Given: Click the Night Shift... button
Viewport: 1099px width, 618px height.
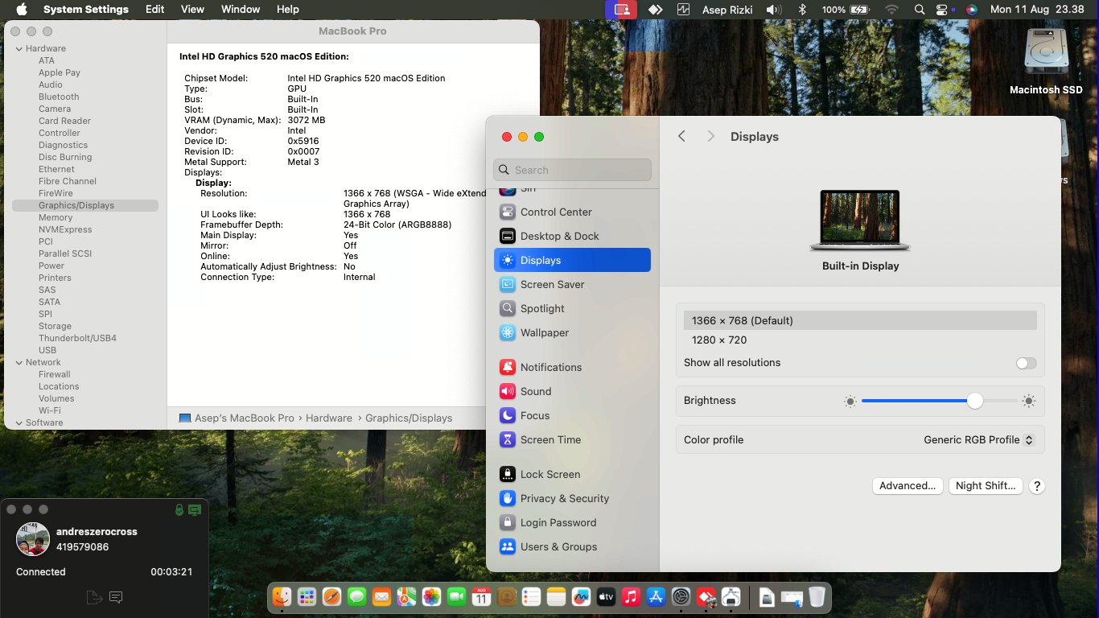Looking at the screenshot, I should (x=985, y=486).
